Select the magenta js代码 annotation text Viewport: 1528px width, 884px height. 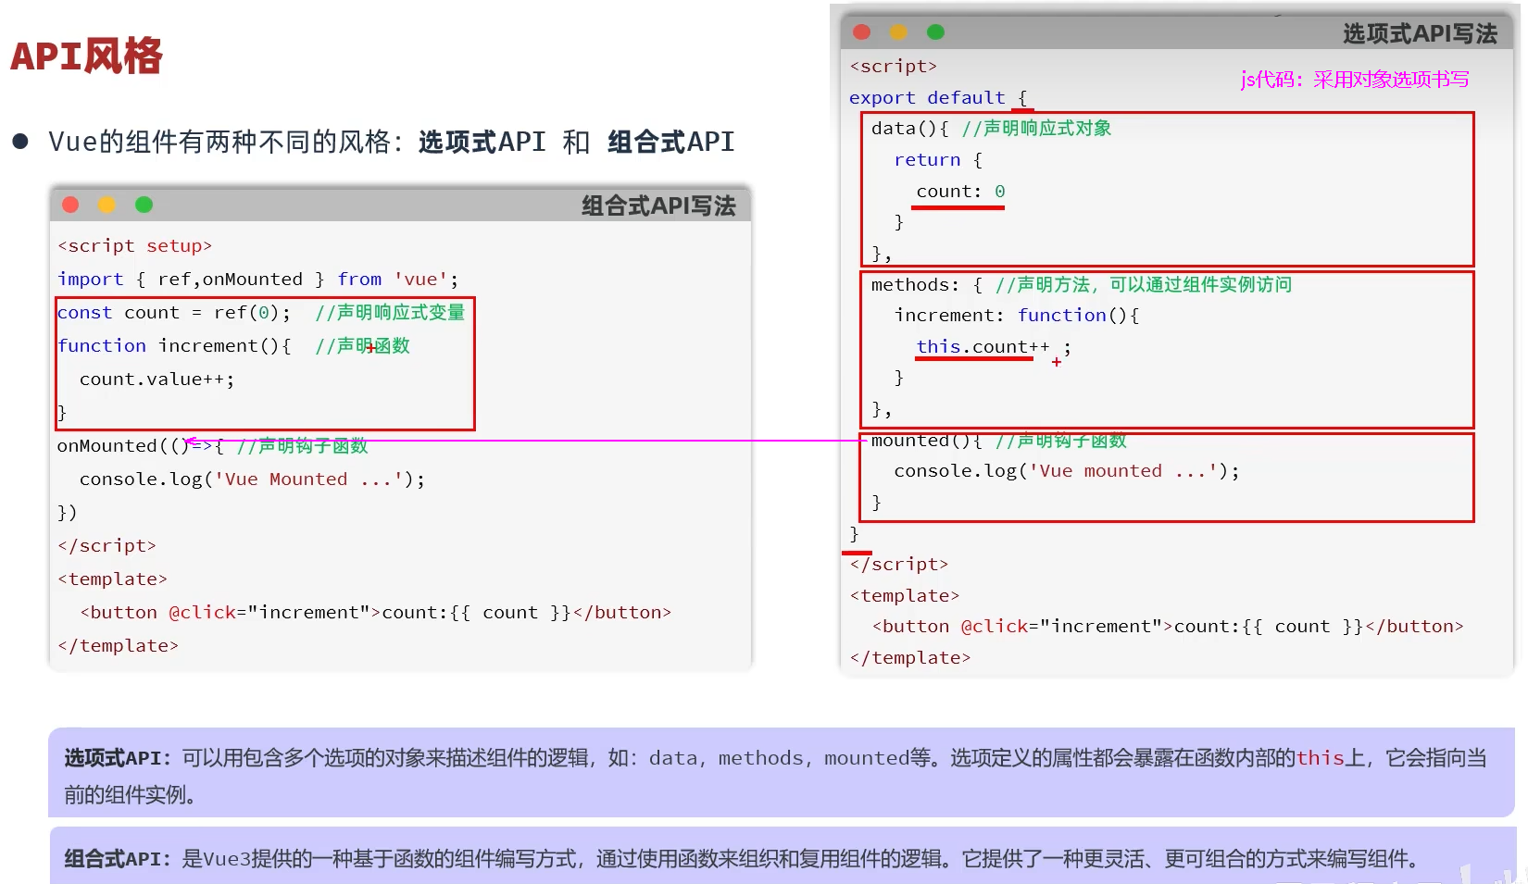click(x=1354, y=80)
